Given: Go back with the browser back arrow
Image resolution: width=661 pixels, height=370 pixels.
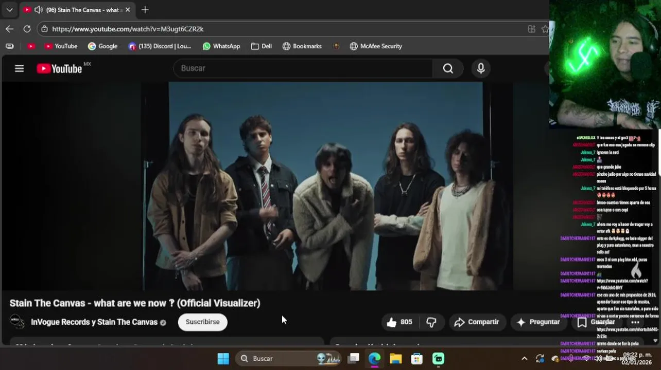Looking at the screenshot, I should coord(9,29).
